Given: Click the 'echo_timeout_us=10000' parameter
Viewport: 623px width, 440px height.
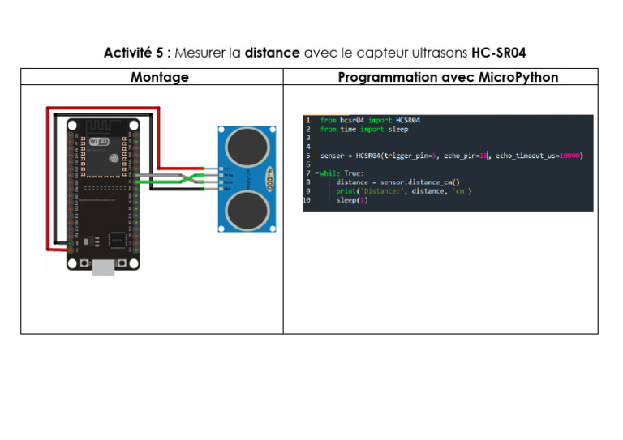Looking at the screenshot, I should (x=538, y=156).
